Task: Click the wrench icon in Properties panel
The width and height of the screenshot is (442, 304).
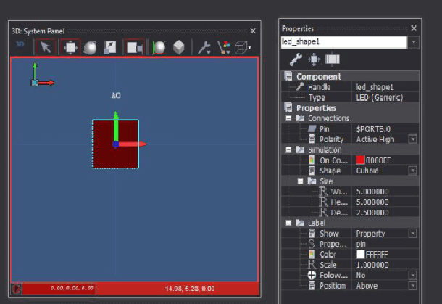Action: [296, 59]
